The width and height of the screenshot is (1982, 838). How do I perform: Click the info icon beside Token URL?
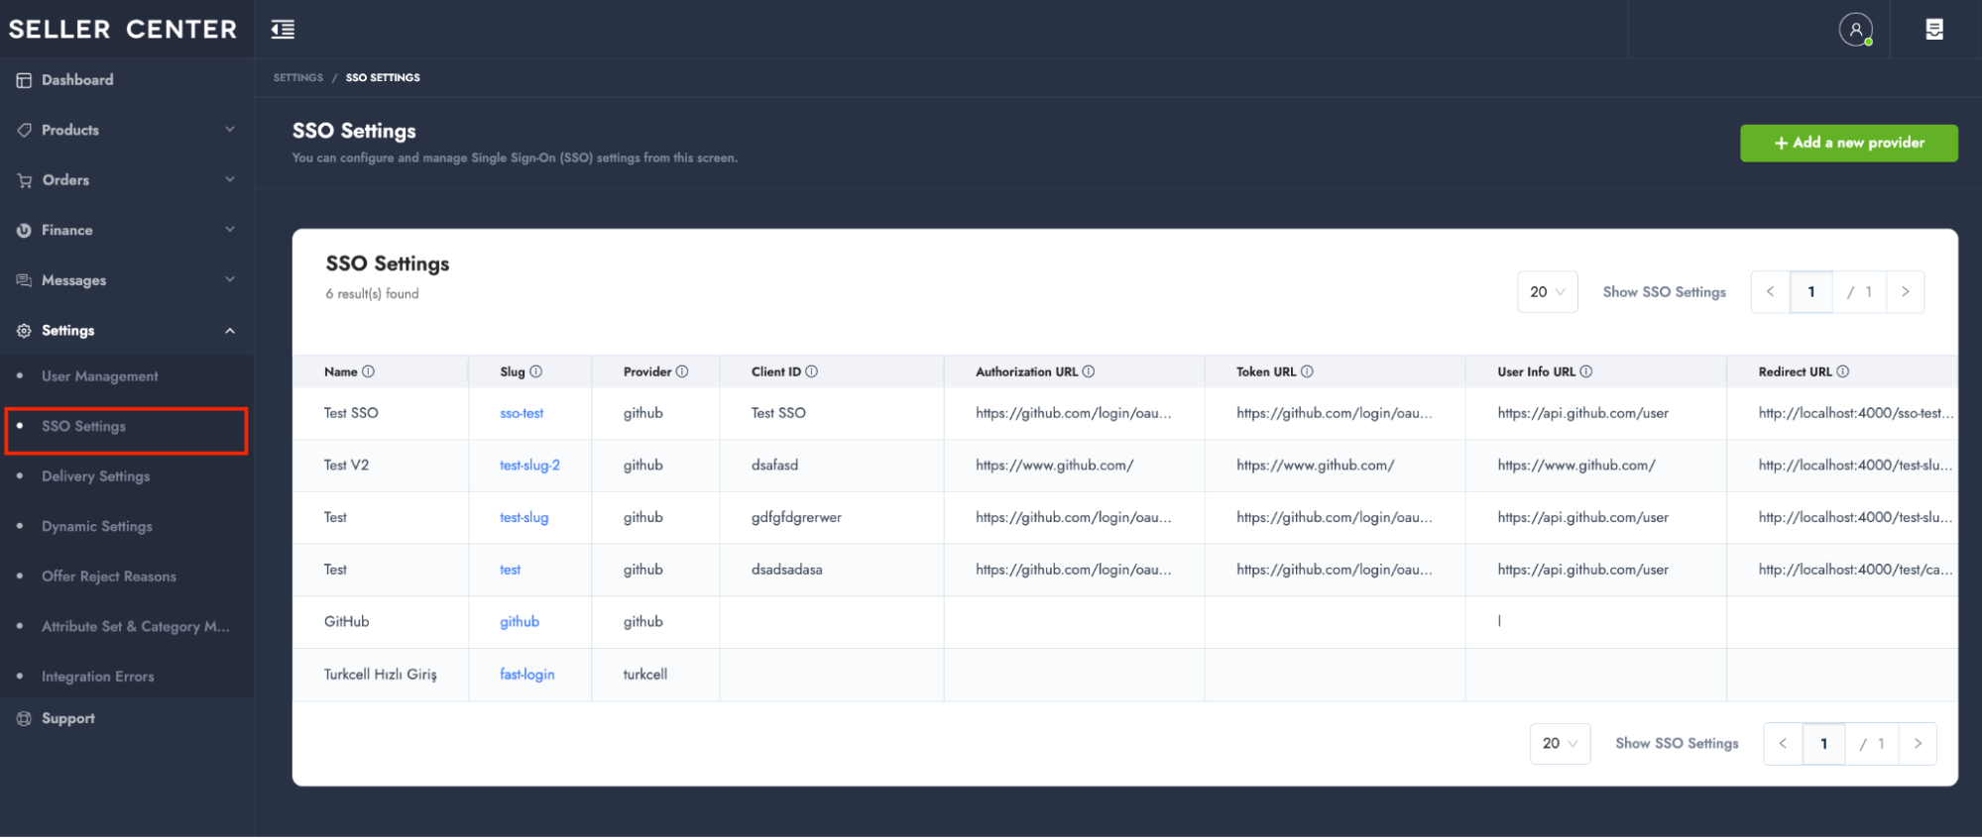[1307, 371]
